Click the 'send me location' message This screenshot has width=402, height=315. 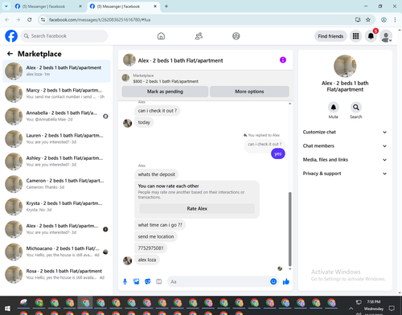coord(156,236)
